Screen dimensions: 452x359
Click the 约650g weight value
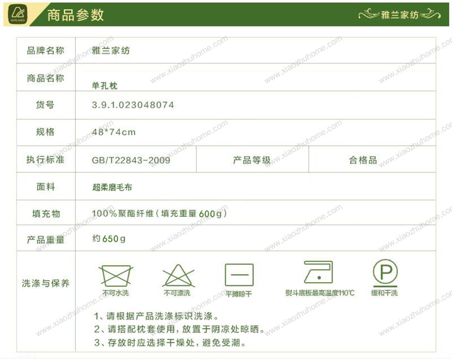109,239
